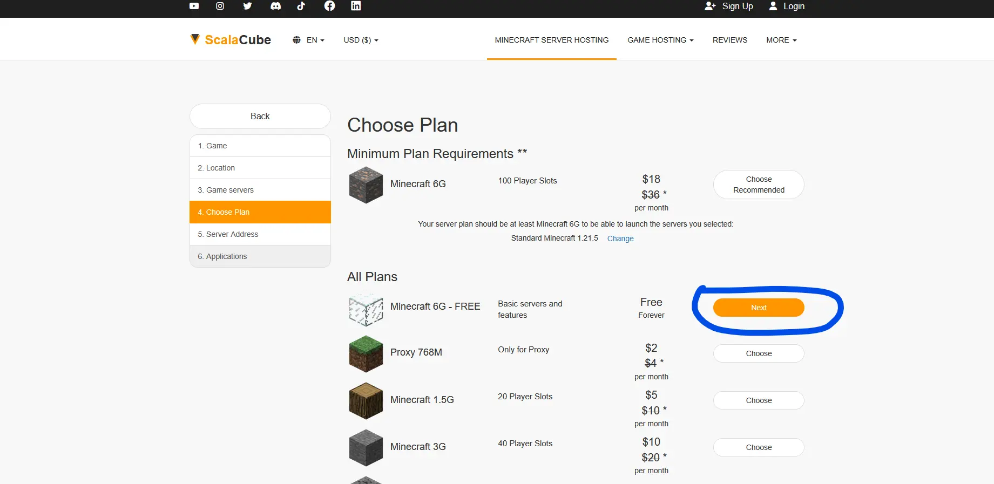Click the 40 Player Slots text
This screenshot has height=484, width=994.
click(x=525, y=444)
